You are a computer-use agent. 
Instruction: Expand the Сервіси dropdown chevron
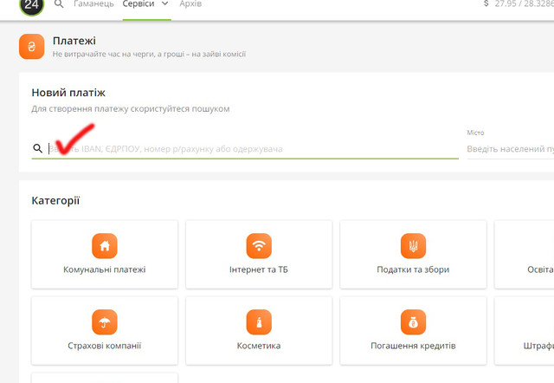click(164, 4)
